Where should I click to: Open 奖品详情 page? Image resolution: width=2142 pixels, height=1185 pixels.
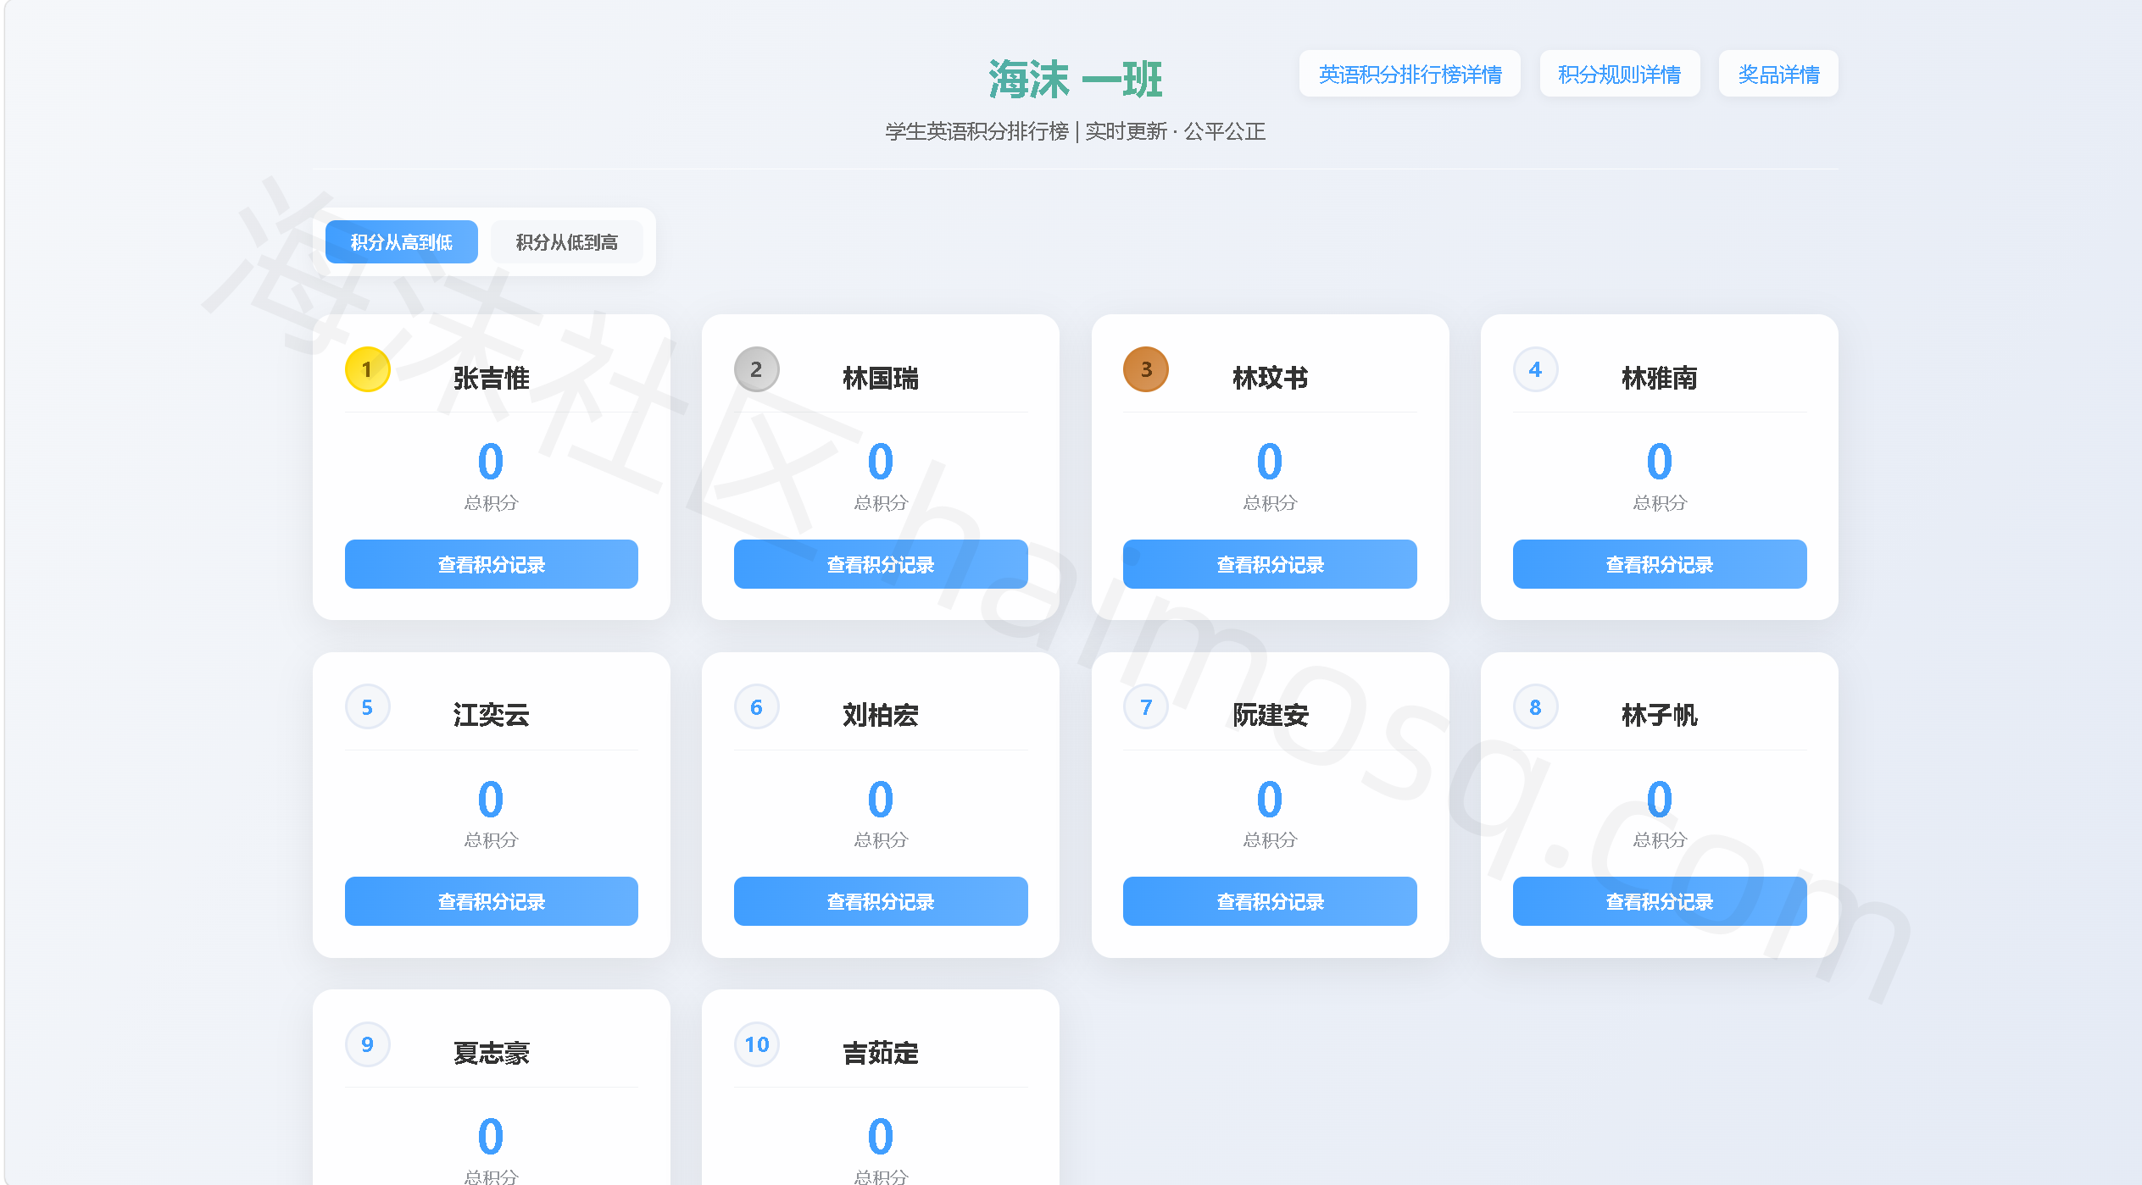[x=1778, y=74]
